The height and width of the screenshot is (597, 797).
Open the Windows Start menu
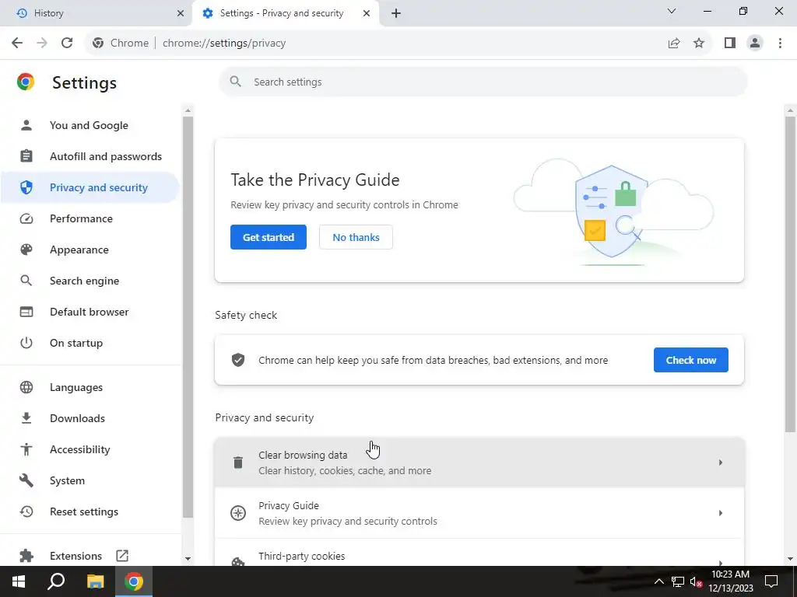pos(19,581)
